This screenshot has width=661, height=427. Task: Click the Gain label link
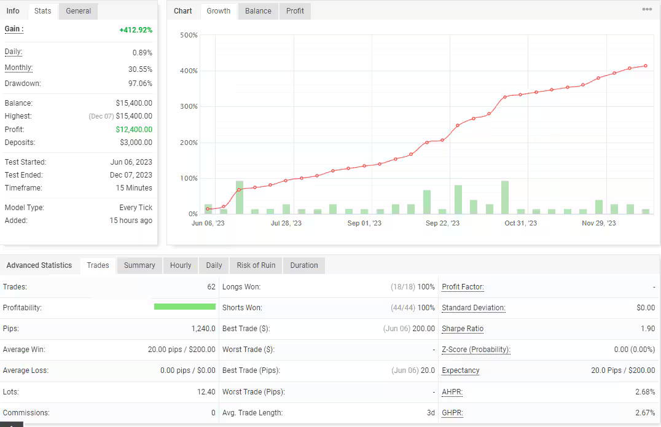[x=14, y=29]
